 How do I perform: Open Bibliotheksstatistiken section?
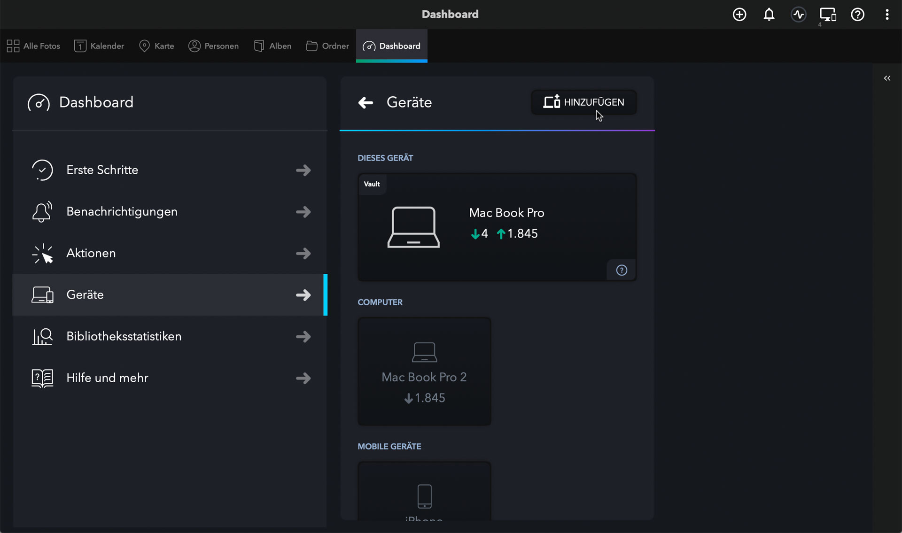(x=170, y=336)
